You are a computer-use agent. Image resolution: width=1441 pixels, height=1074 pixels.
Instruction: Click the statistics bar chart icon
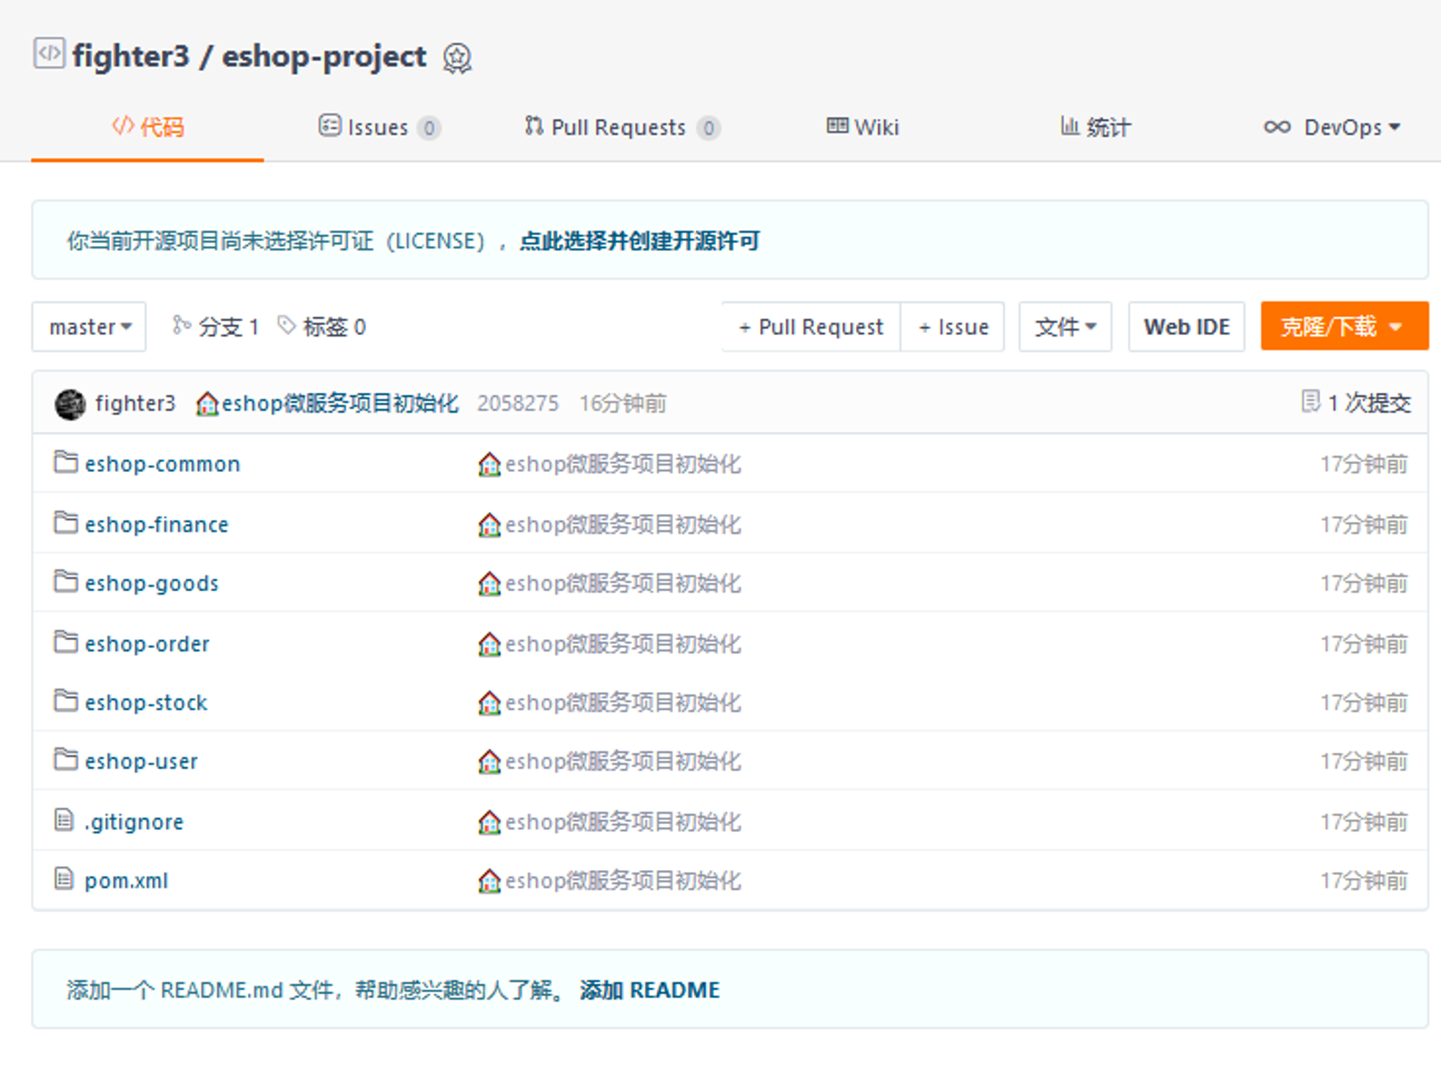pyautogui.click(x=1070, y=125)
